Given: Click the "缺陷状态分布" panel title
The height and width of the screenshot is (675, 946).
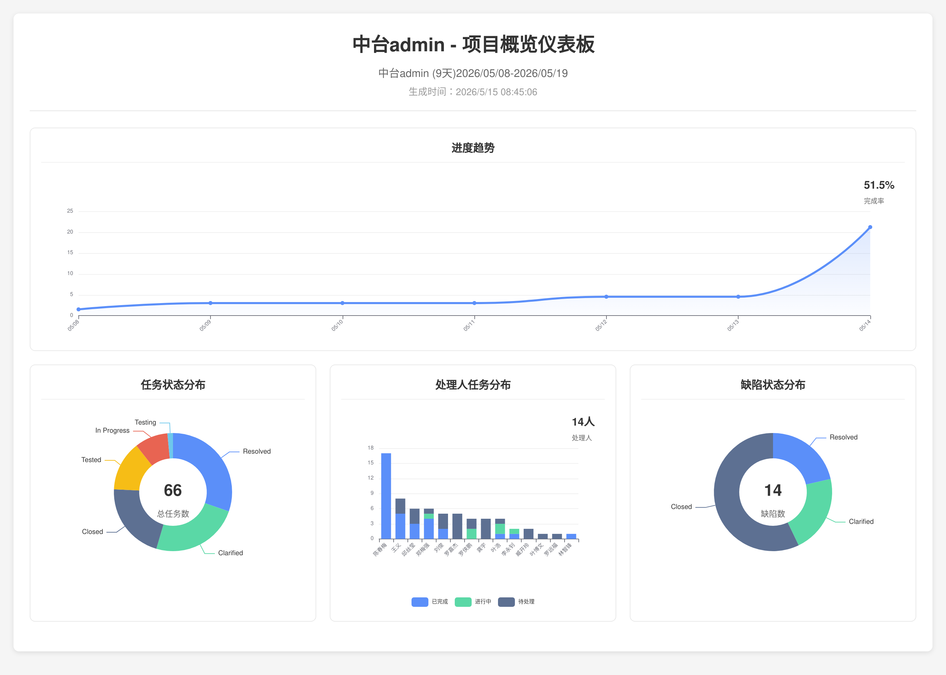Looking at the screenshot, I should pos(773,385).
